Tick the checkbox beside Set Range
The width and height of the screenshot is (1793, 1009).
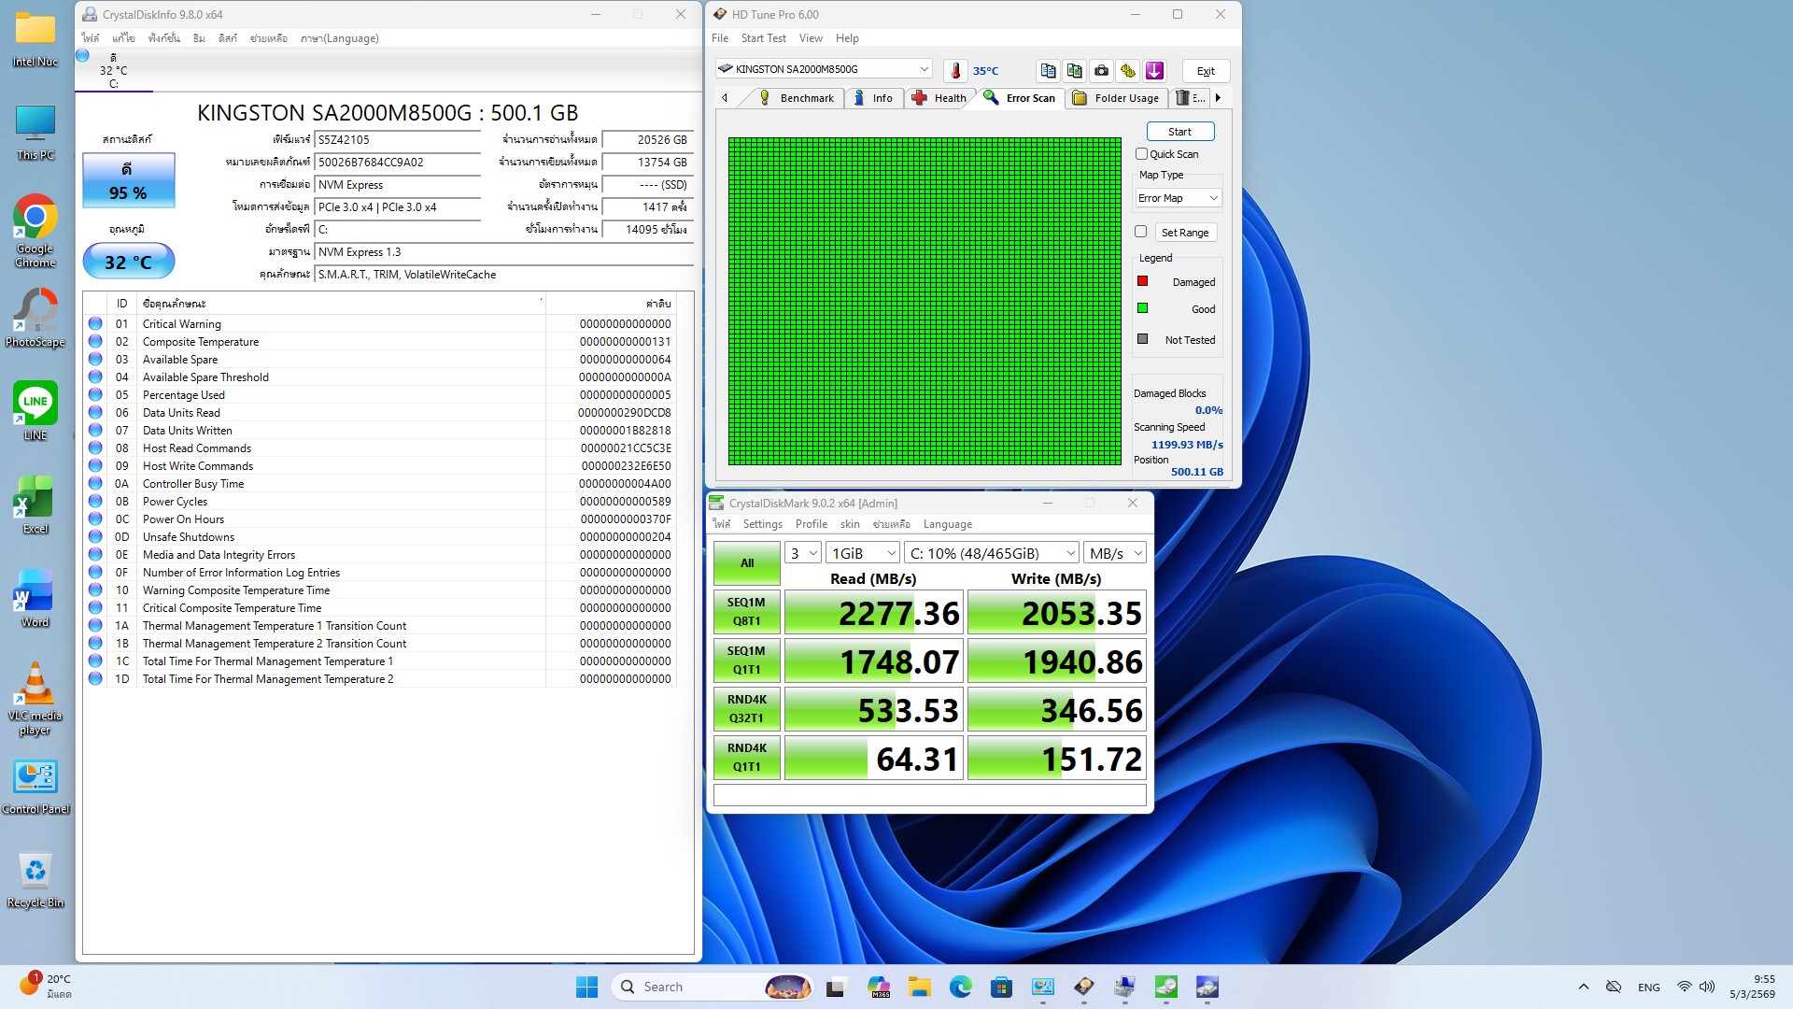tap(1140, 232)
